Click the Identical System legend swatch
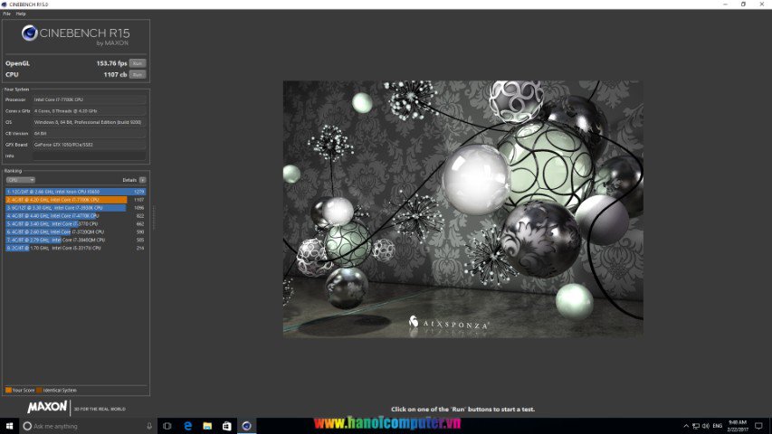Viewport: 772px width, 434px height. 40,391
